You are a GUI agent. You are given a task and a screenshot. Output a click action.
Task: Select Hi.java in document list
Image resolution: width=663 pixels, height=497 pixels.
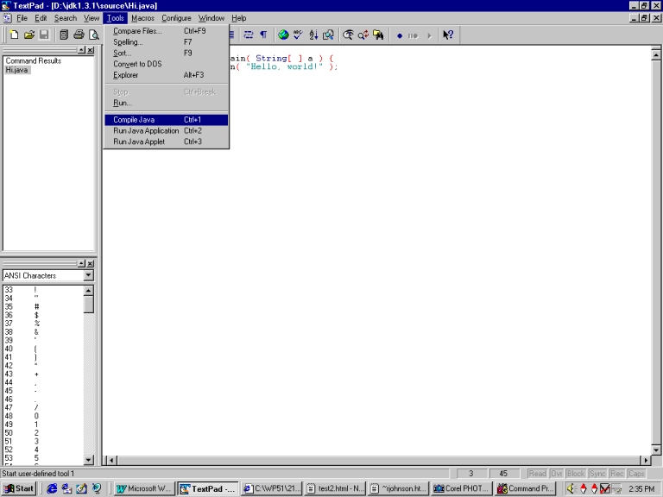[16, 70]
